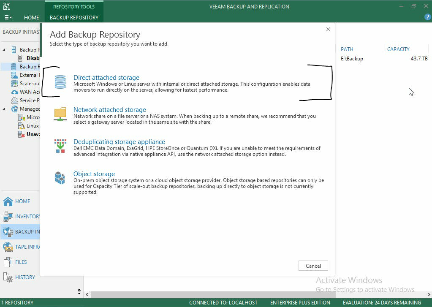Collapse the Backup Proxies tree node

point(4,50)
